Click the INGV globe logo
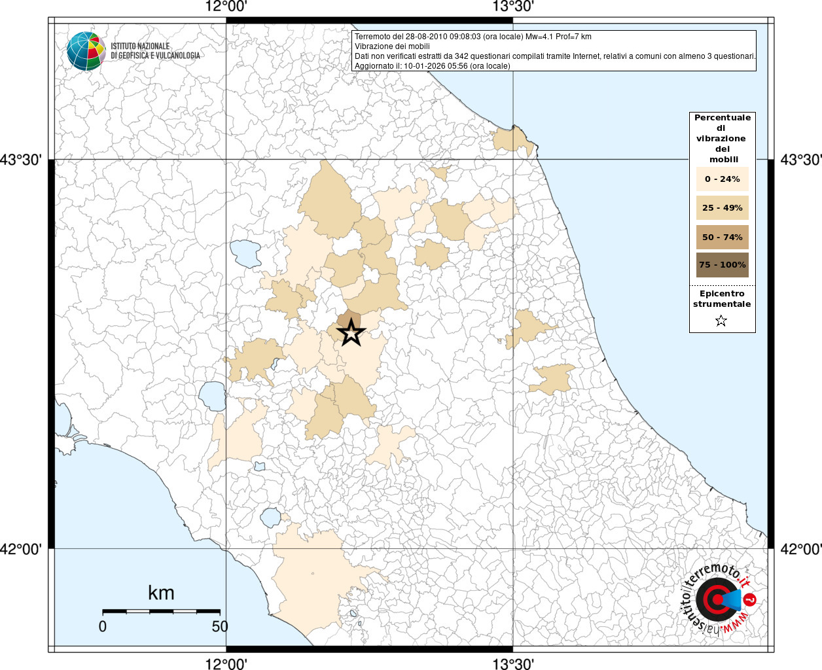The width and height of the screenshot is (822, 670). [x=86, y=51]
